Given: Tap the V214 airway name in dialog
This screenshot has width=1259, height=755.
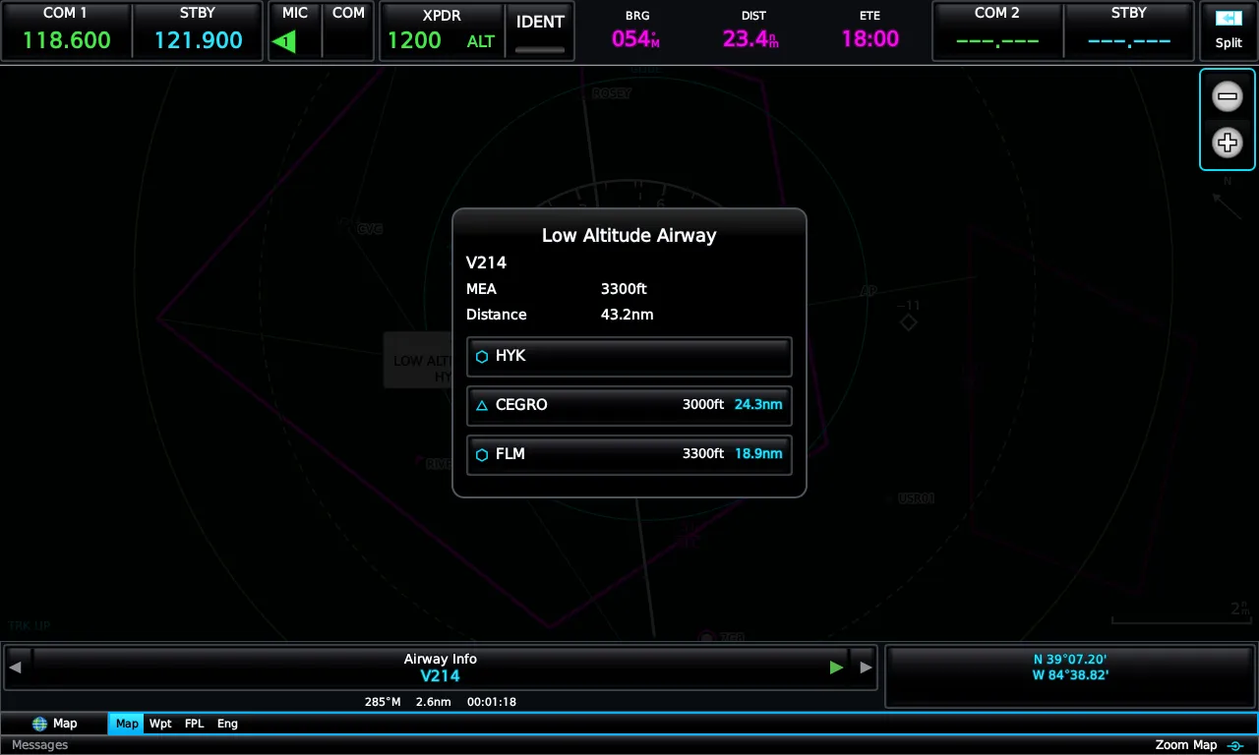Looking at the screenshot, I should [x=486, y=262].
